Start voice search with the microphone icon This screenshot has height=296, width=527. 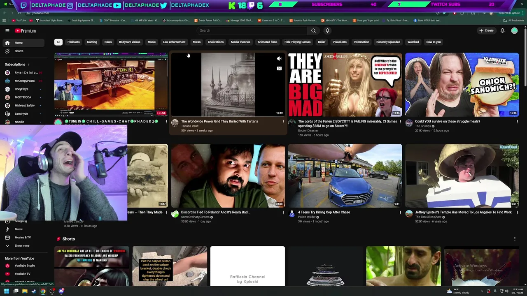(327, 30)
